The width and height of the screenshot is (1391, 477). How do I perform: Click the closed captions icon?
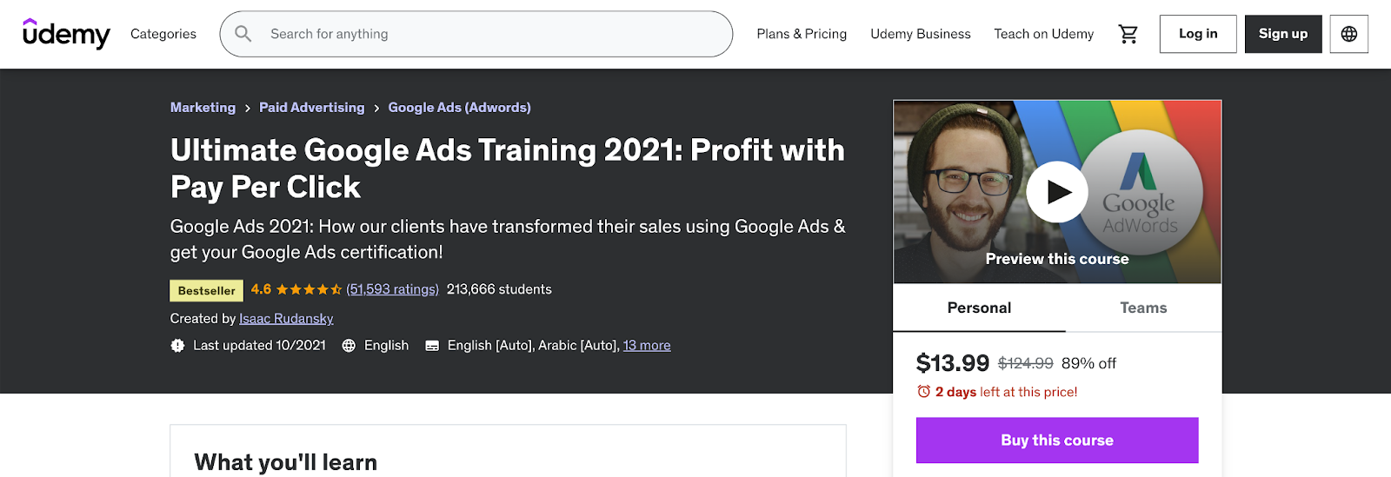coord(432,346)
